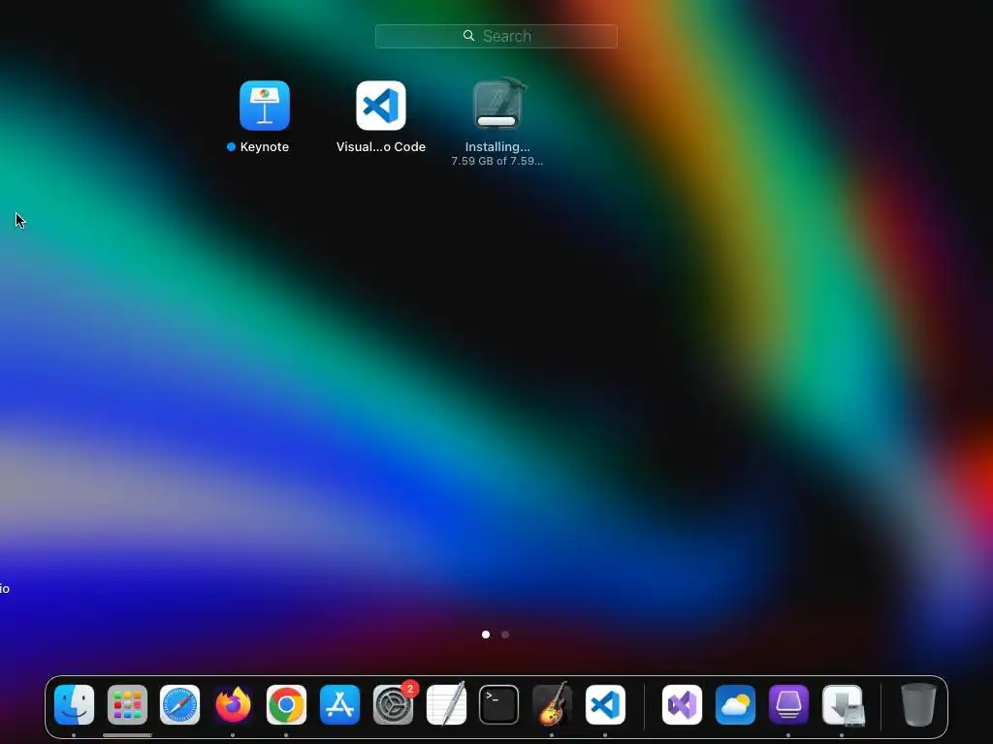This screenshot has width=993, height=744.
Task: Click the Launchpad Search field
Action: pos(496,36)
